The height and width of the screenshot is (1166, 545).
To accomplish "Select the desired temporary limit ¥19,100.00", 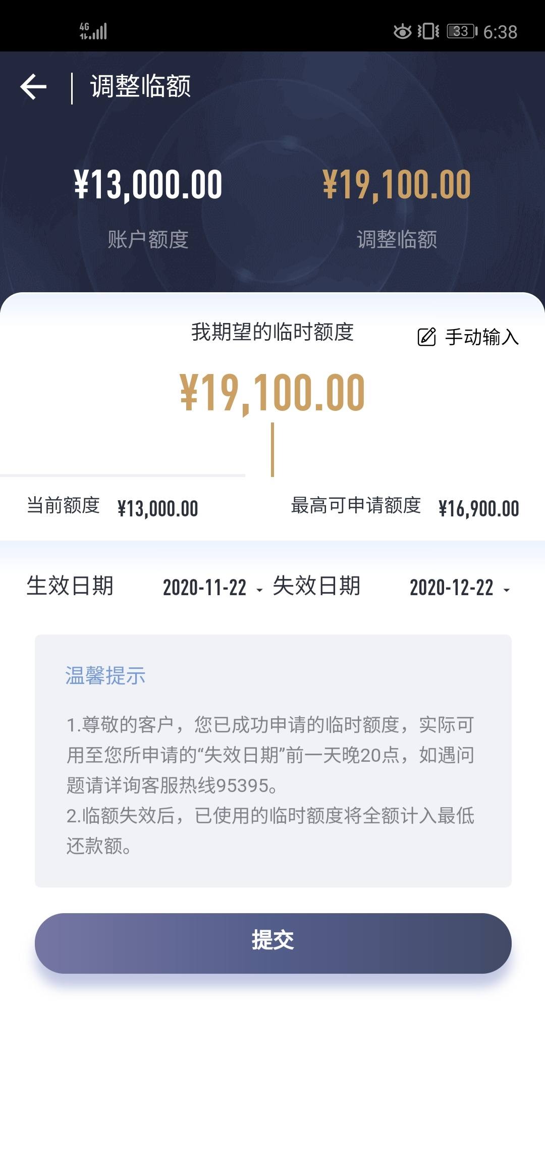I will click(272, 393).
